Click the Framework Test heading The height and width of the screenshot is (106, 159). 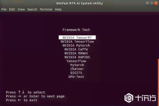(x=76, y=30)
